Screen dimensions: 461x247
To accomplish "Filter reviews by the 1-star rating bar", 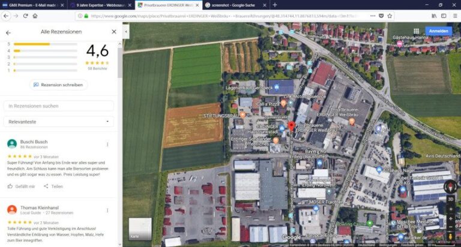I will point(45,71).
